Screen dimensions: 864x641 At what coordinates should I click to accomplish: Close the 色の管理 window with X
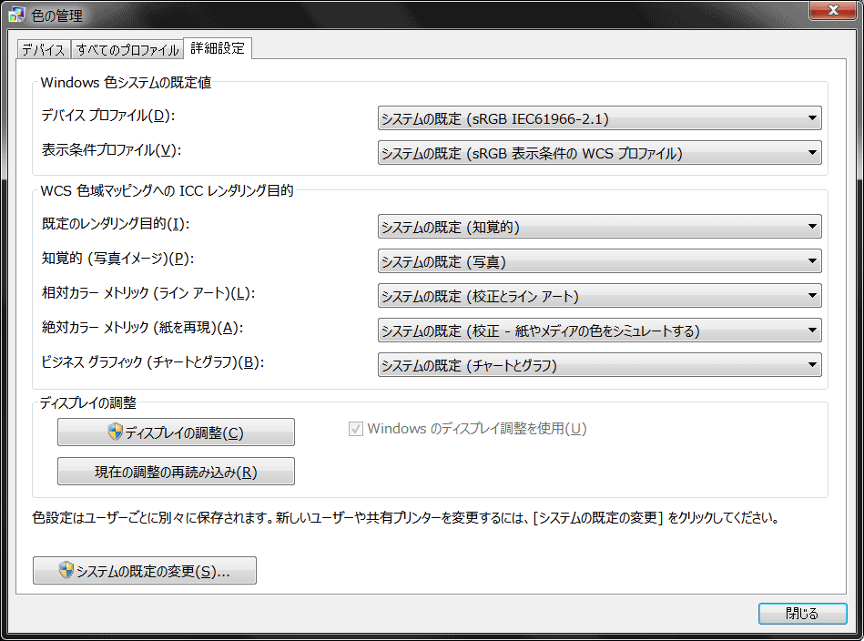[833, 10]
